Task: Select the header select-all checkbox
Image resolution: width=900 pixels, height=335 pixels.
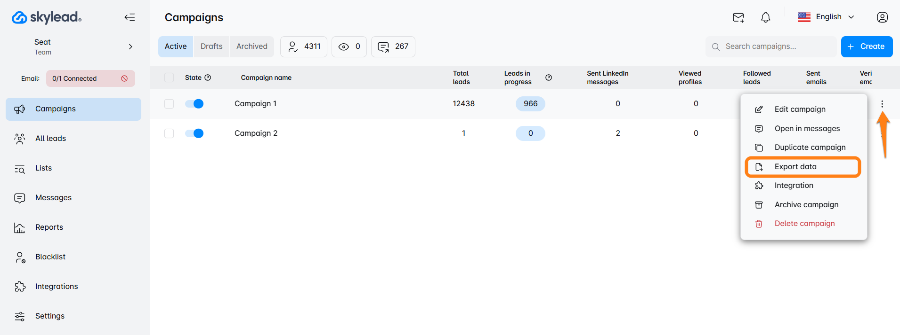Action: tap(169, 78)
